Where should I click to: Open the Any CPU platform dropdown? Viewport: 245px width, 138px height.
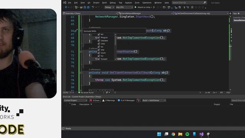[x=124, y=7]
